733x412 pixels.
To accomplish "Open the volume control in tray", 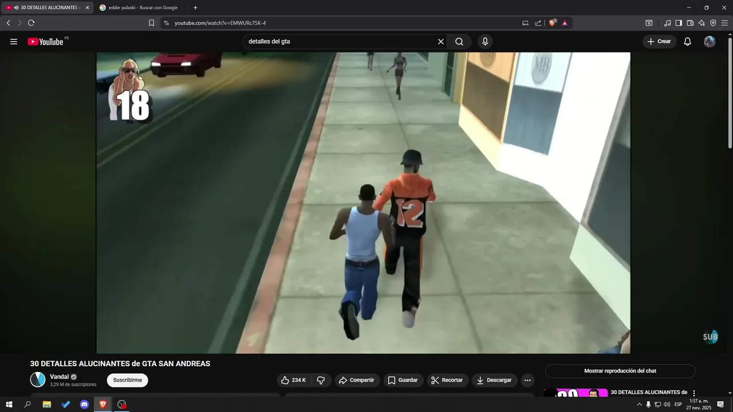I will tap(667, 405).
